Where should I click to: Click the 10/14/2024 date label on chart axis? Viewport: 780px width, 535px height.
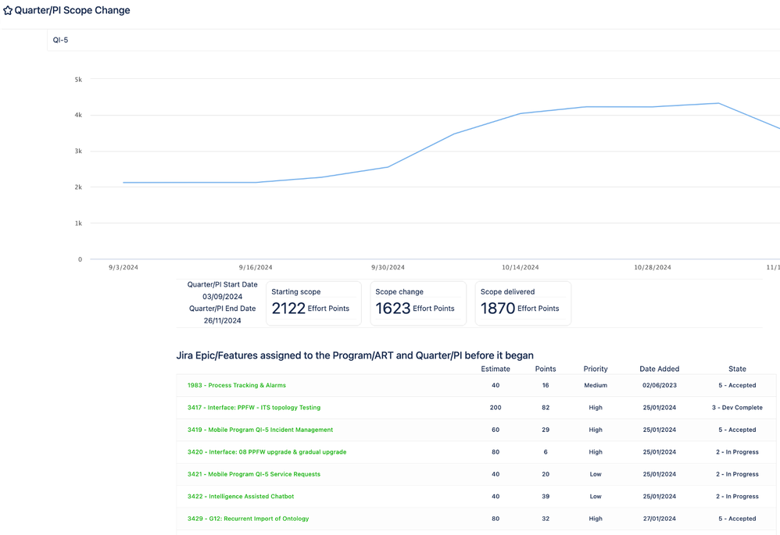(521, 267)
